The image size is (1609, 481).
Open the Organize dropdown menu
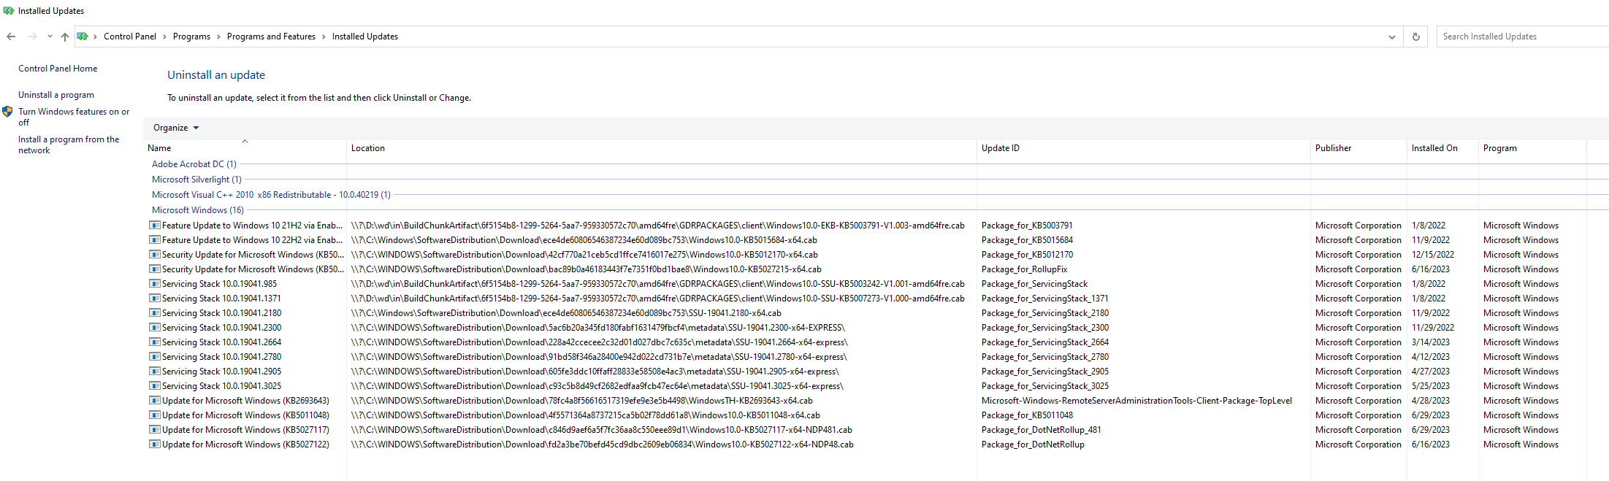176,128
